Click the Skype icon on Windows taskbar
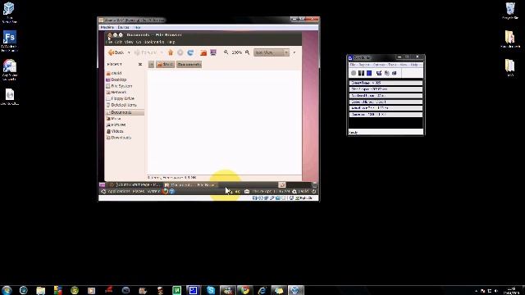The image size is (525, 295). 211,290
